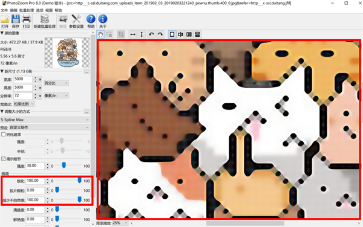This screenshot has width=363, height=227.
Task: Open an image with the 打开 toolbar button
Action: point(5,21)
